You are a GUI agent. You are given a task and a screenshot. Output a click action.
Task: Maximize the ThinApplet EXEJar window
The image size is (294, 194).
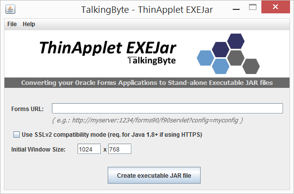[x=252, y=7]
